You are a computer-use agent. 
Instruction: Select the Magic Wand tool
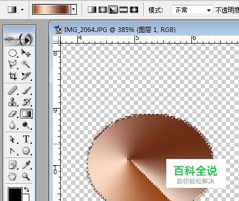[x=26, y=64]
